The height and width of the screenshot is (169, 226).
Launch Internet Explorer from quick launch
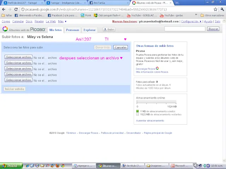click(27, 166)
